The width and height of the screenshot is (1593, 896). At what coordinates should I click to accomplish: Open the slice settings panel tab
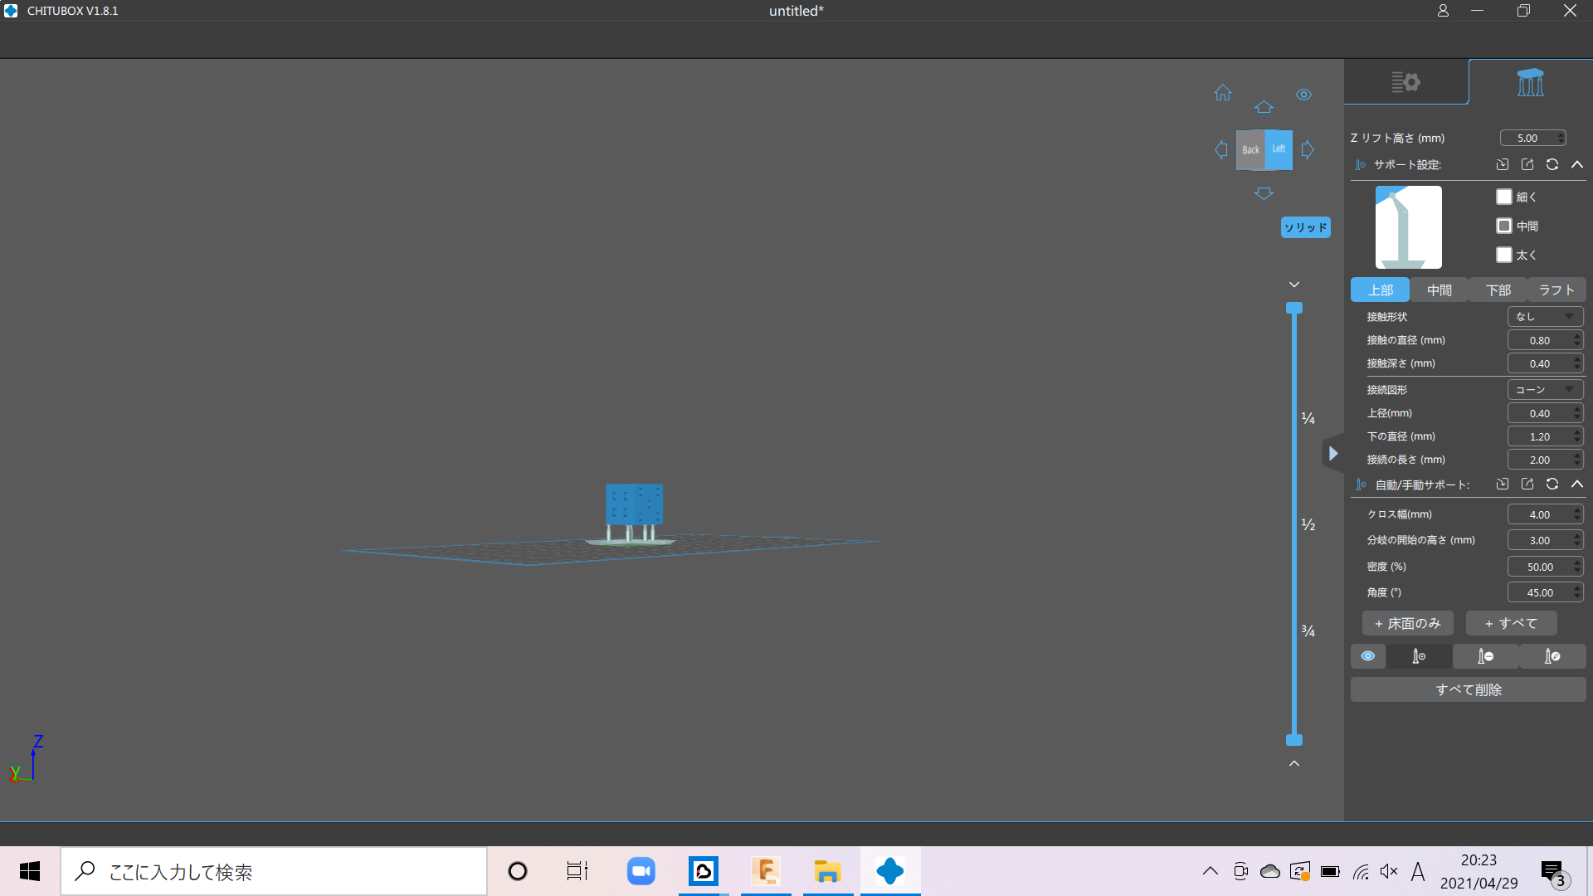click(x=1405, y=82)
